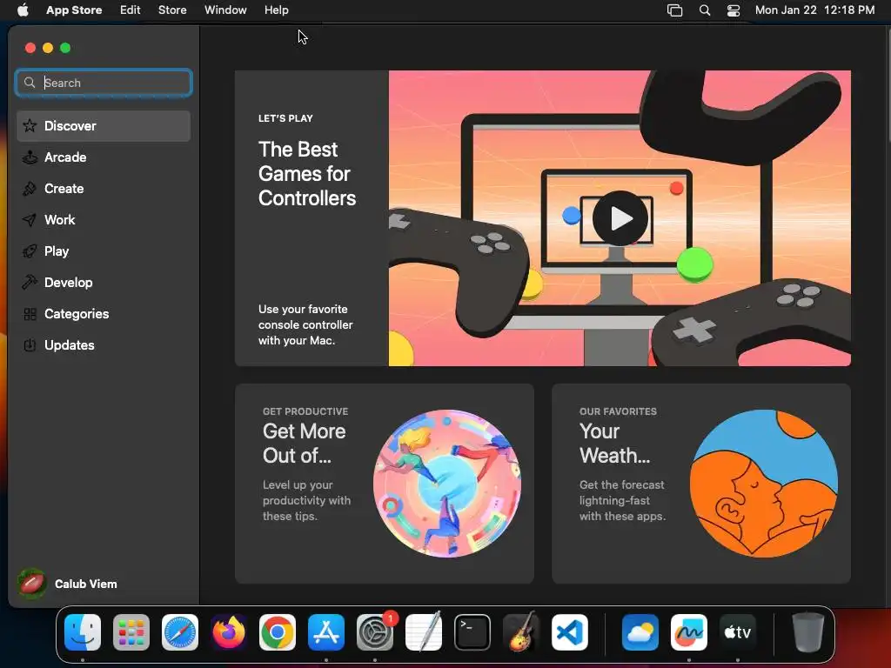Open the Help menu
891x668 pixels.
(x=276, y=10)
